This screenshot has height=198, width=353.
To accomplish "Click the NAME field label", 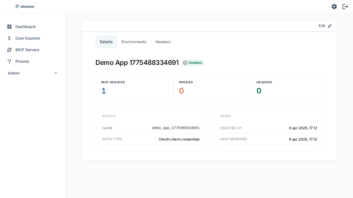I will click(108, 128).
